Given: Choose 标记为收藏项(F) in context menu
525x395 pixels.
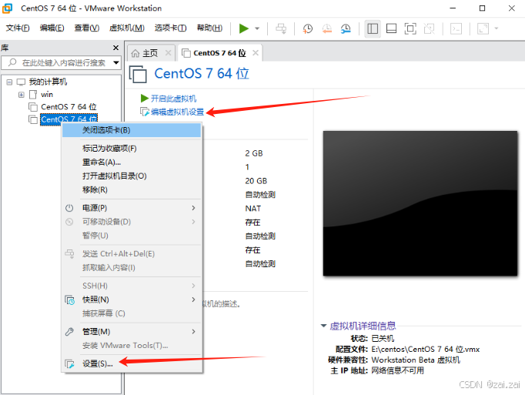Looking at the screenshot, I should (x=132, y=149).
